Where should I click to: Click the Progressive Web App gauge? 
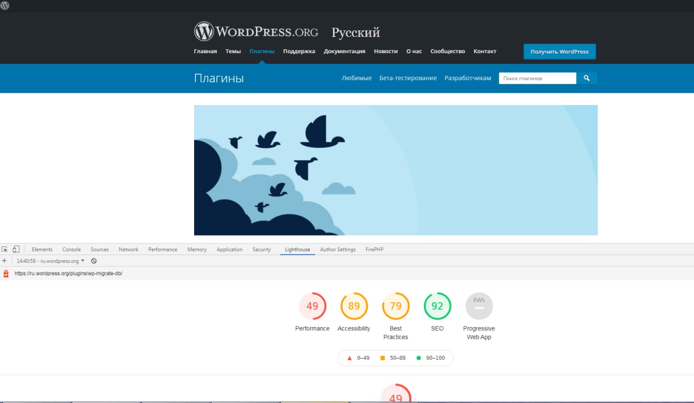(x=479, y=306)
